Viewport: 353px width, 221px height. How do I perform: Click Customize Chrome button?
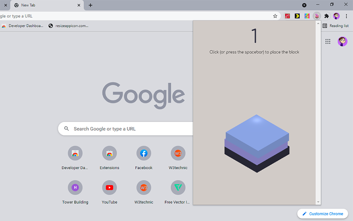click(323, 214)
